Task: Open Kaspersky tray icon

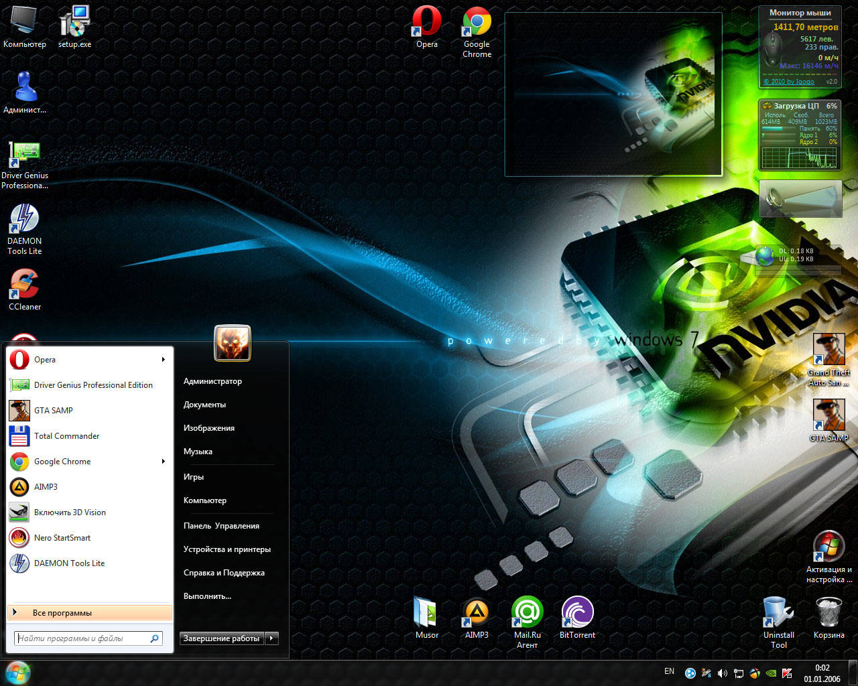Action: (787, 673)
